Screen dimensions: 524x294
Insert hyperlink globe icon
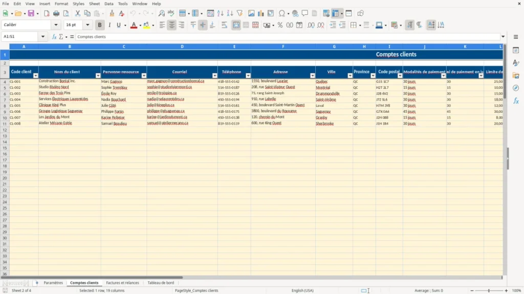pyautogui.click(x=295, y=13)
